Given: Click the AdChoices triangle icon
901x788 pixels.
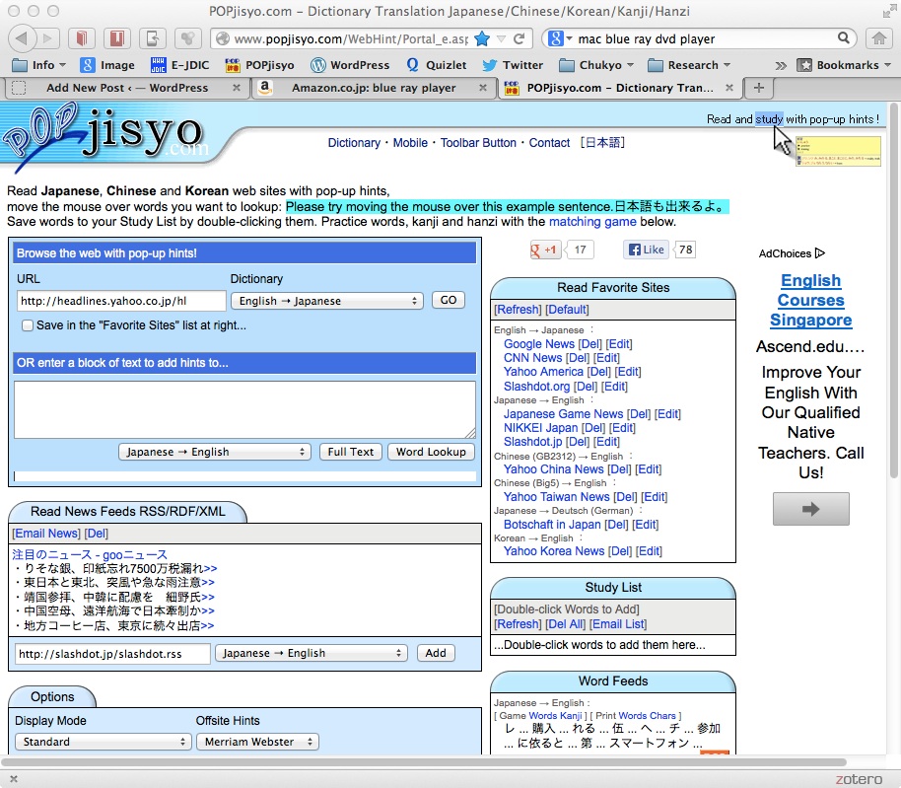Looking at the screenshot, I should tap(820, 252).
